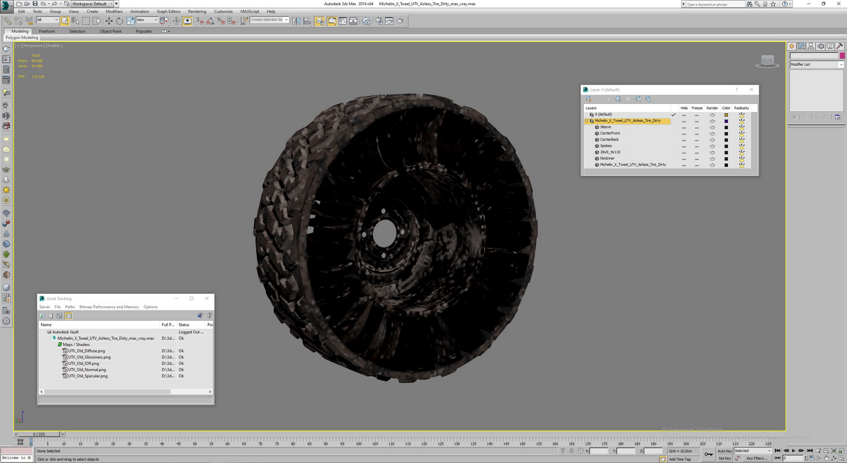Screen dimensions: 847x463
Task: Click the ViewCube in the viewport
Action: click(768, 61)
